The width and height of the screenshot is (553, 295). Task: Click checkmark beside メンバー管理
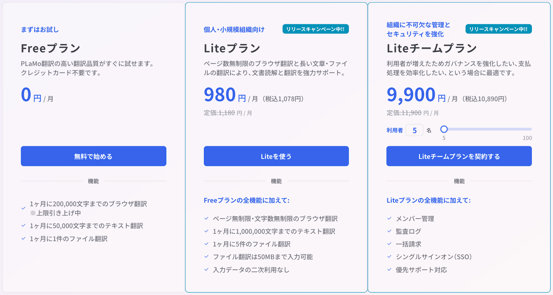pyautogui.click(x=390, y=218)
